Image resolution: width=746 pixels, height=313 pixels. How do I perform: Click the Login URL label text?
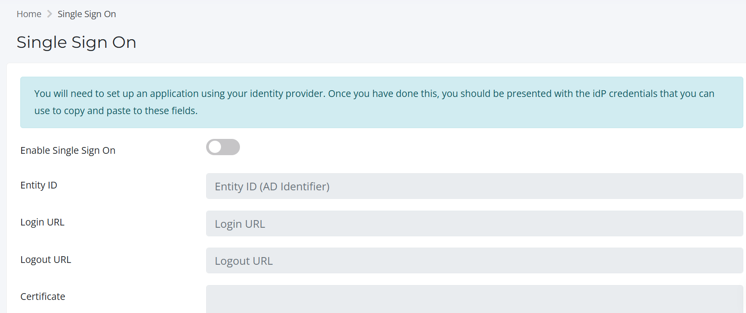pos(42,222)
